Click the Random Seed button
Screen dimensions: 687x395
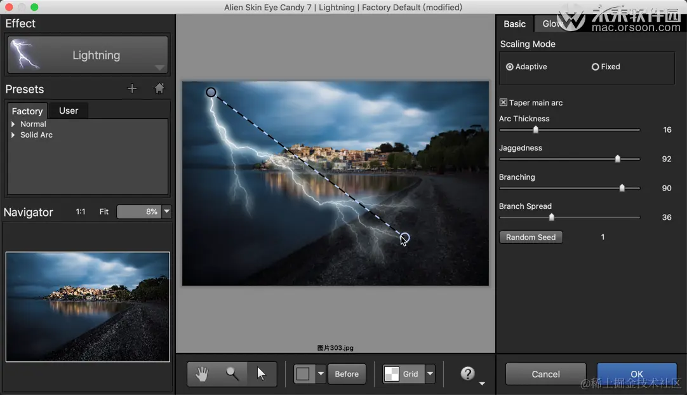531,237
